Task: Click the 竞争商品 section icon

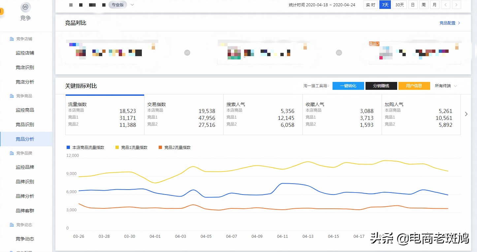Action: click(x=12, y=96)
